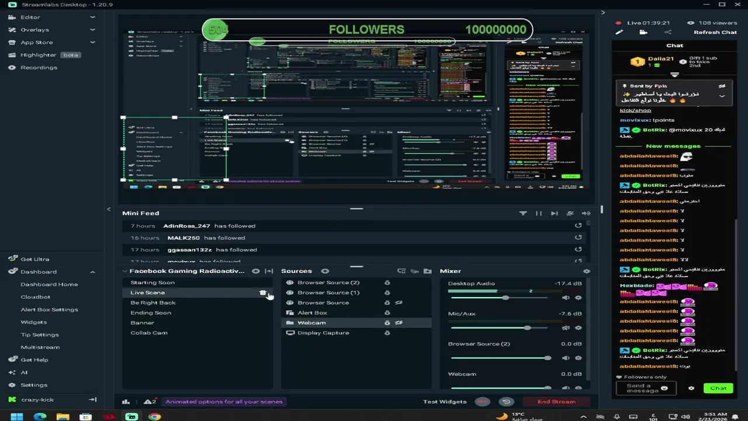Replay the MALK250 follow alert
This screenshot has height=421, width=748.
(578, 238)
